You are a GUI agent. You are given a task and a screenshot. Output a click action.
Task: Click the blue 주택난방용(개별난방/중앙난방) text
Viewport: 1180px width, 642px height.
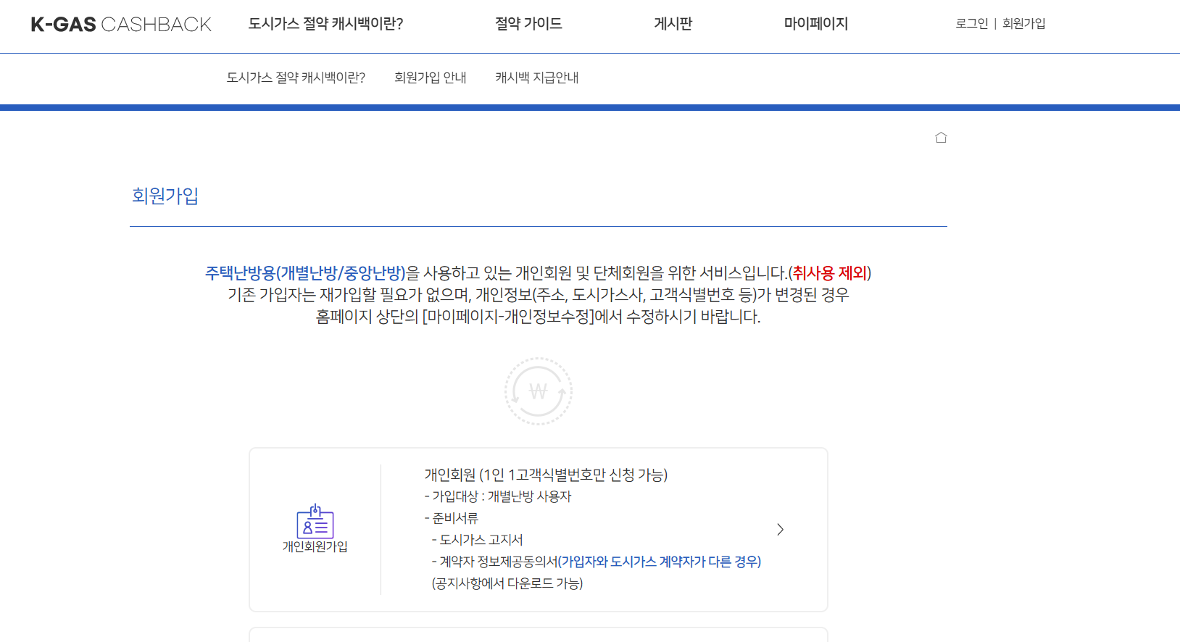click(x=305, y=273)
